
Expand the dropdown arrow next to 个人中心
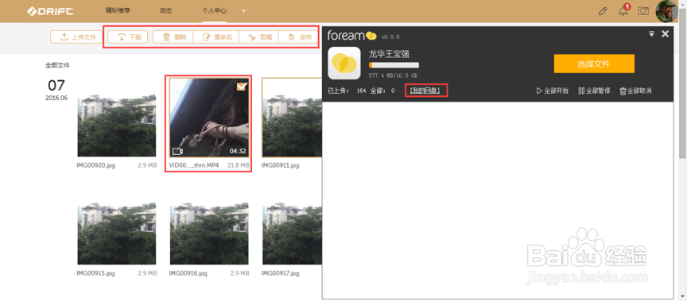pos(243,11)
